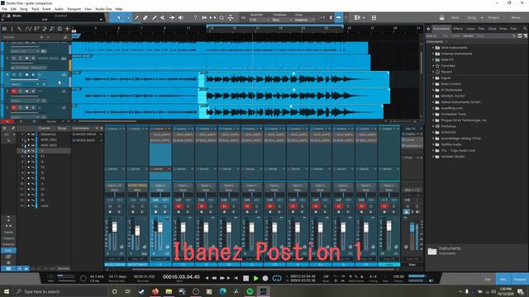The image size is (529, 297).
Task: Expand the Recent folder
Action: (433, 72)
